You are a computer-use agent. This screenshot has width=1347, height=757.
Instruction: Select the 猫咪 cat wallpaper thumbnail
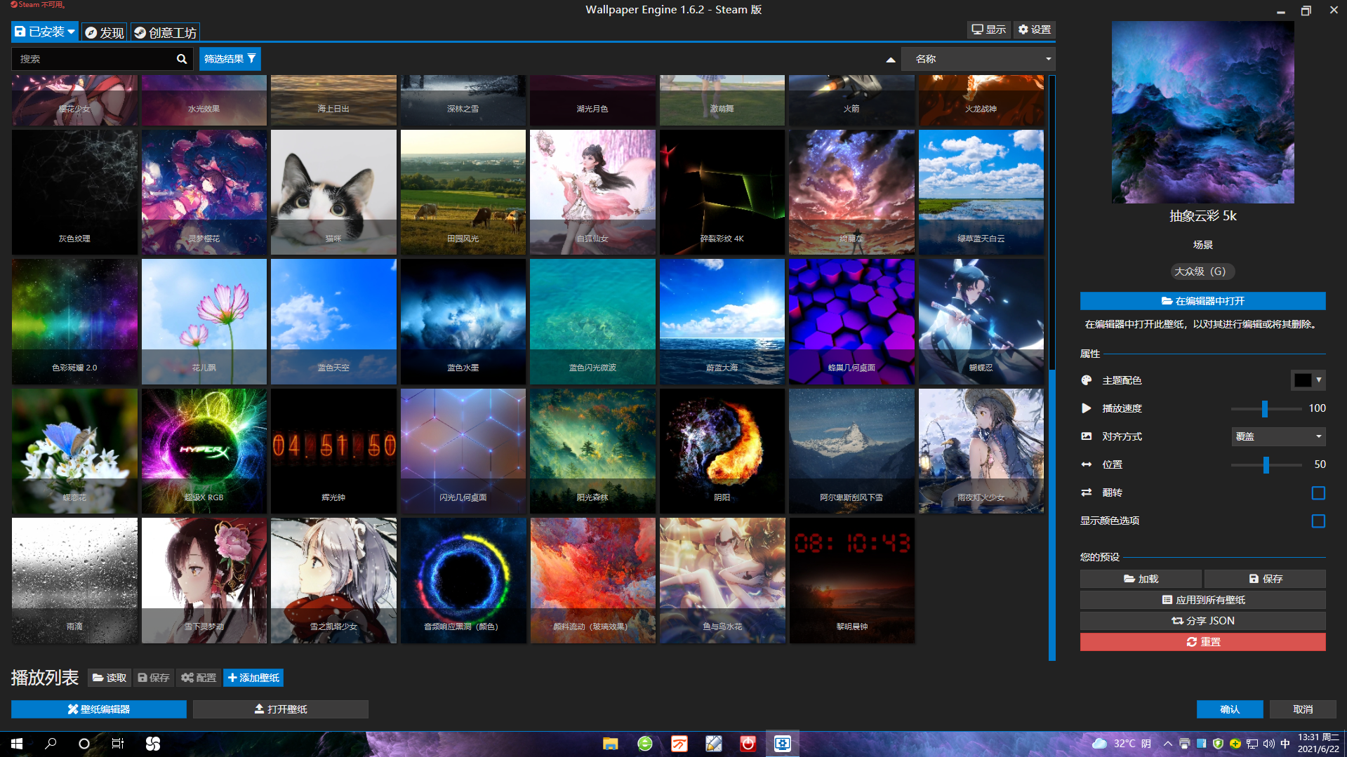(x=333, y=192)
